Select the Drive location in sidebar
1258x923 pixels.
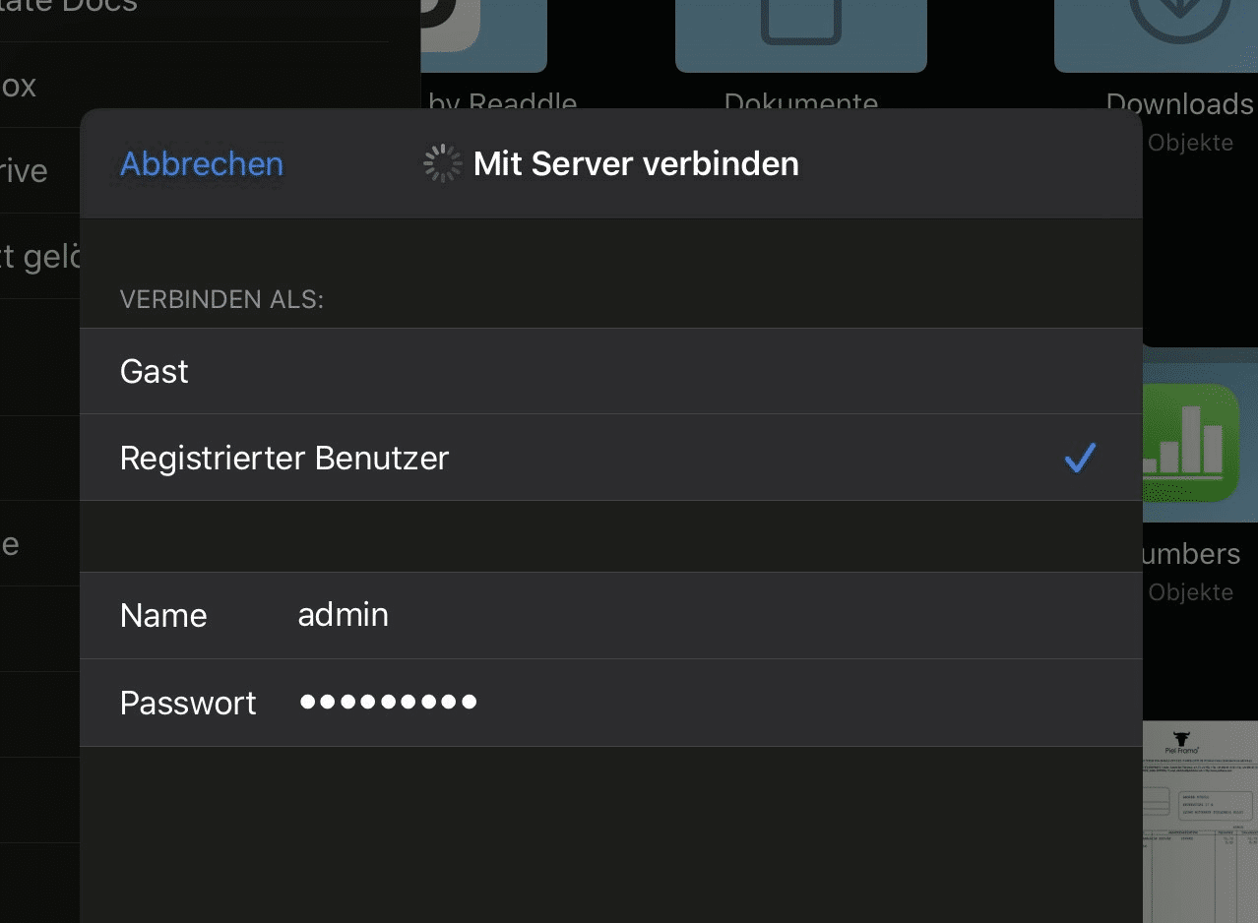[x=25, y=170]
